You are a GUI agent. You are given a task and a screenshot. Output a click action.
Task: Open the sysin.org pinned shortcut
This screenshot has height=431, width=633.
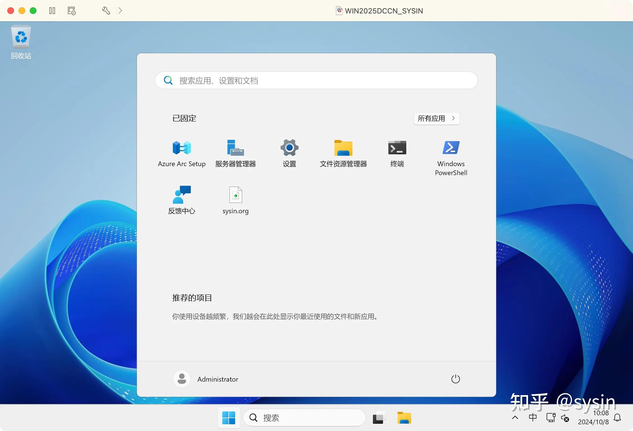(x=235, y=199)
